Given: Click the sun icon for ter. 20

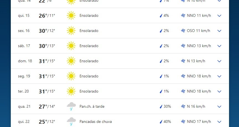Looking at the screenshot, I should [71, 91].
